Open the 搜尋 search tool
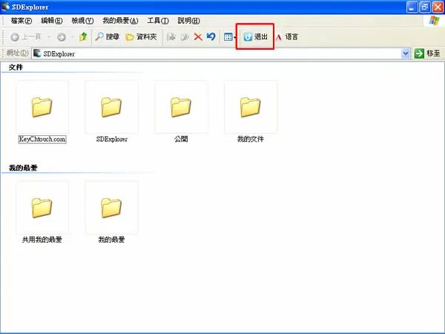The height and width of the screenshot is (334, 445). pos(107,36)
